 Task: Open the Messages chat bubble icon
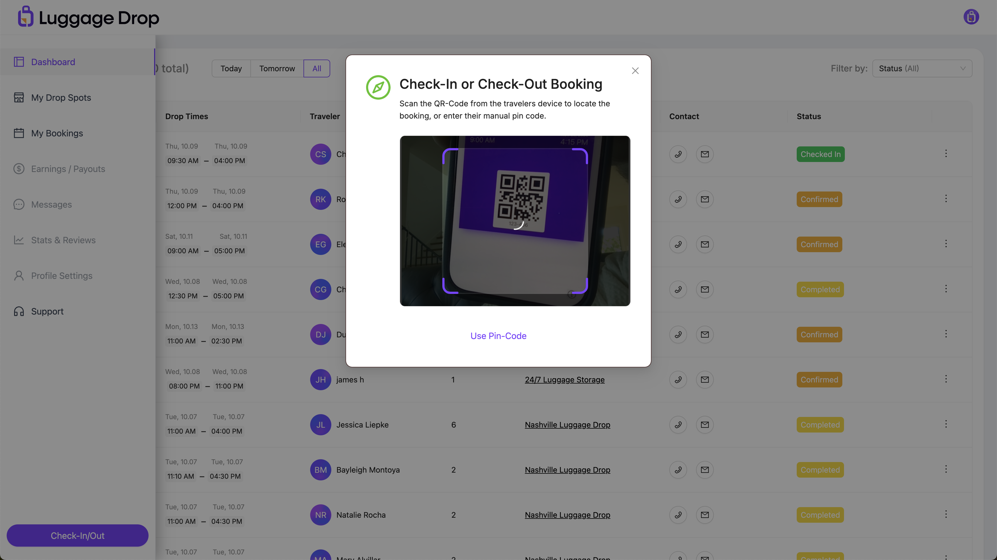coord(19,205)
